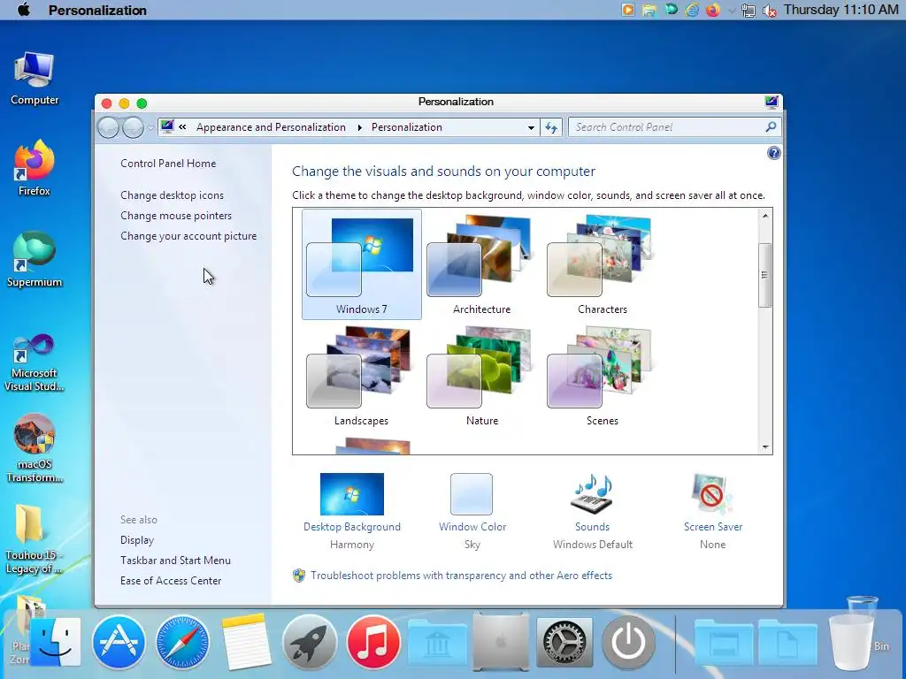Viewport: 906px width, 679px height.
Task: Open the Help question mark icon
Action: pyautogui.click(x=773, y=153)
